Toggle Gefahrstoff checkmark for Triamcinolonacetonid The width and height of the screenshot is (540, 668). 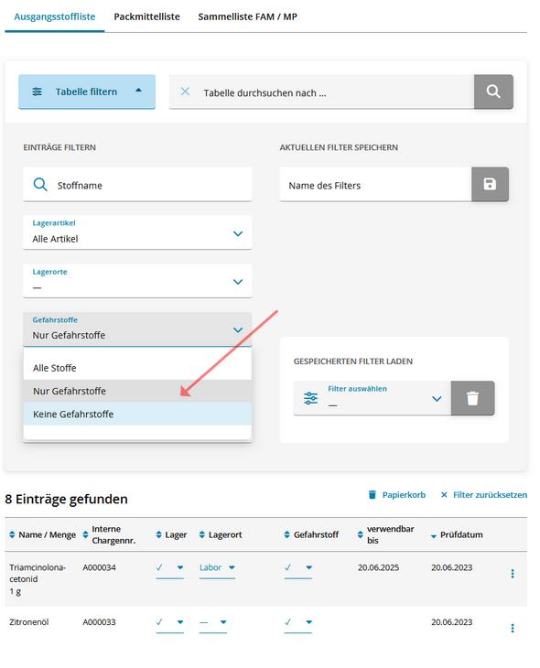tap(298, 568)
